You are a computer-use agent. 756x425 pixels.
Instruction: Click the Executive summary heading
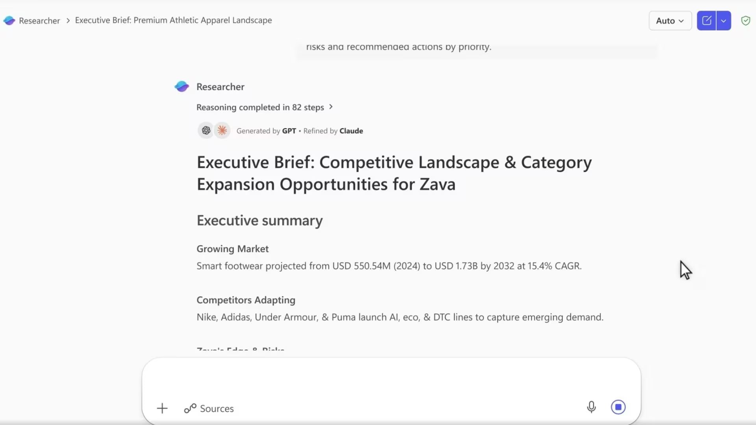(x=259, y=220)
